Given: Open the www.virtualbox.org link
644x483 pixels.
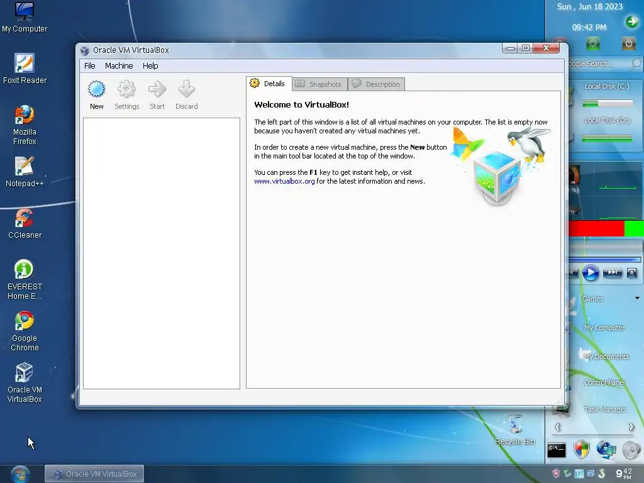Looking at the screenshot, I should [284, 181].
